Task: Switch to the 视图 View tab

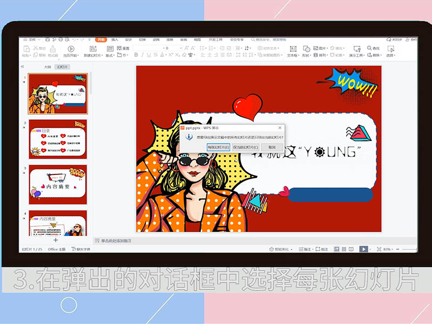Action: tap(197, 39)
